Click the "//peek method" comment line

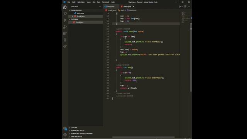click(123, 93)
